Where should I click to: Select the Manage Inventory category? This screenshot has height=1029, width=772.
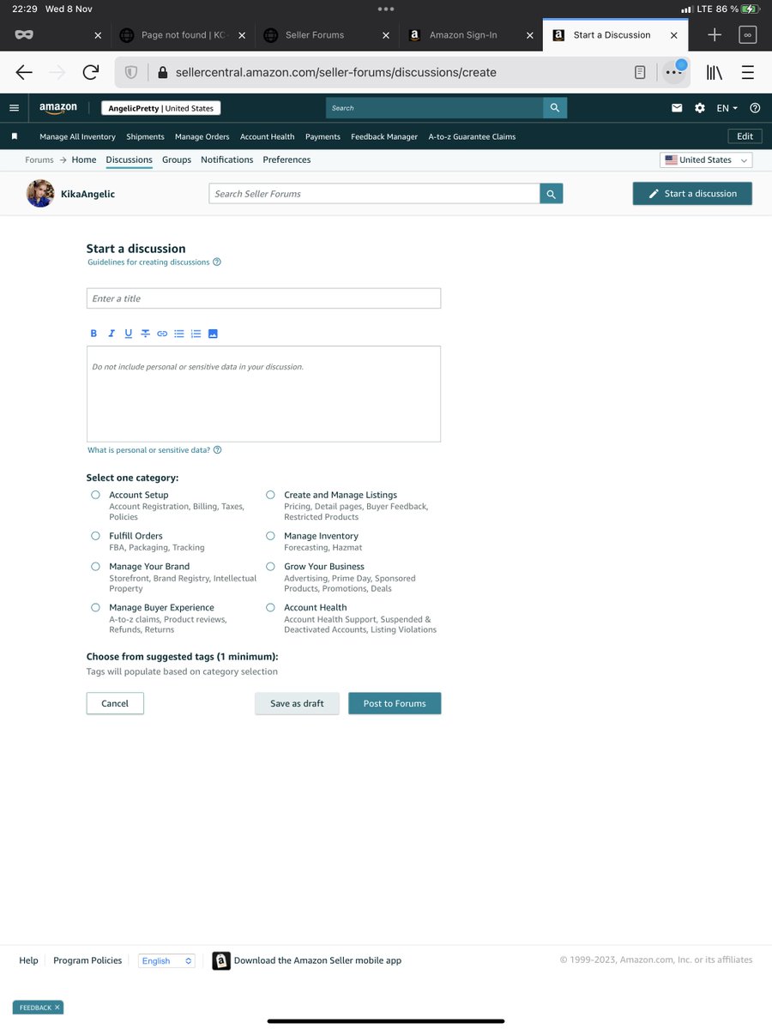(270, 536)
